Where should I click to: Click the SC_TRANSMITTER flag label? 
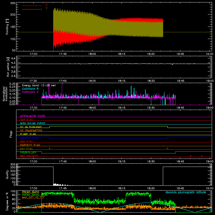click(x=31, y=131)
